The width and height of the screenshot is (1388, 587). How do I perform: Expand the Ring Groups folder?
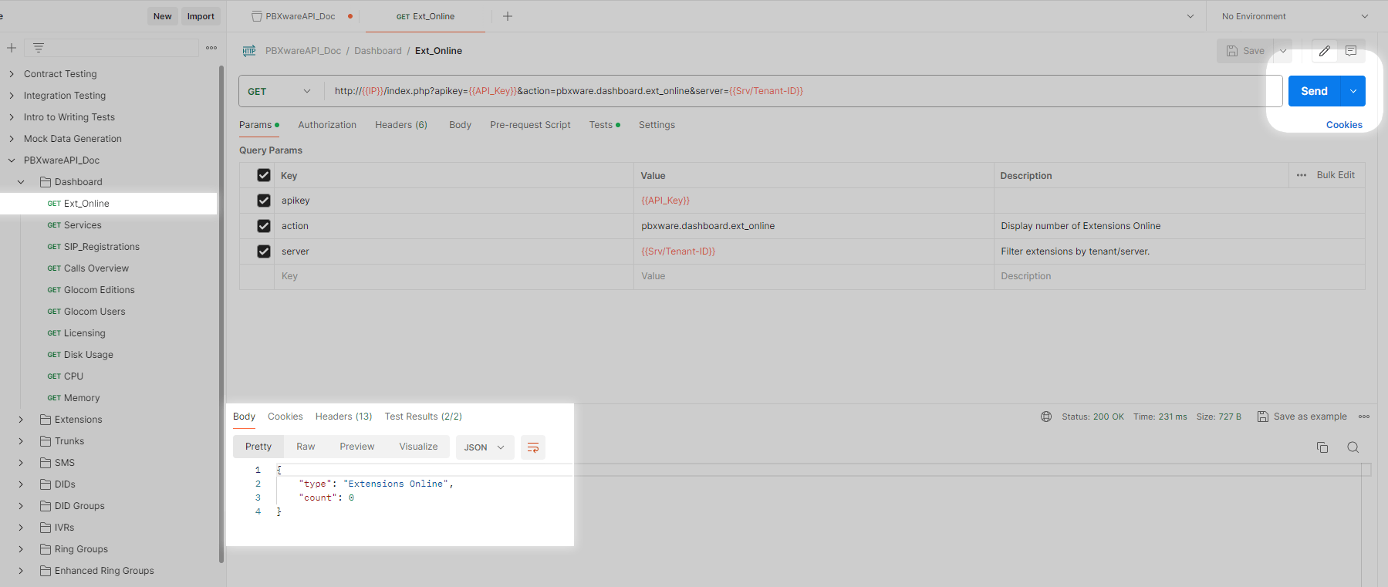pyautogui.click(x=21, y=549)
